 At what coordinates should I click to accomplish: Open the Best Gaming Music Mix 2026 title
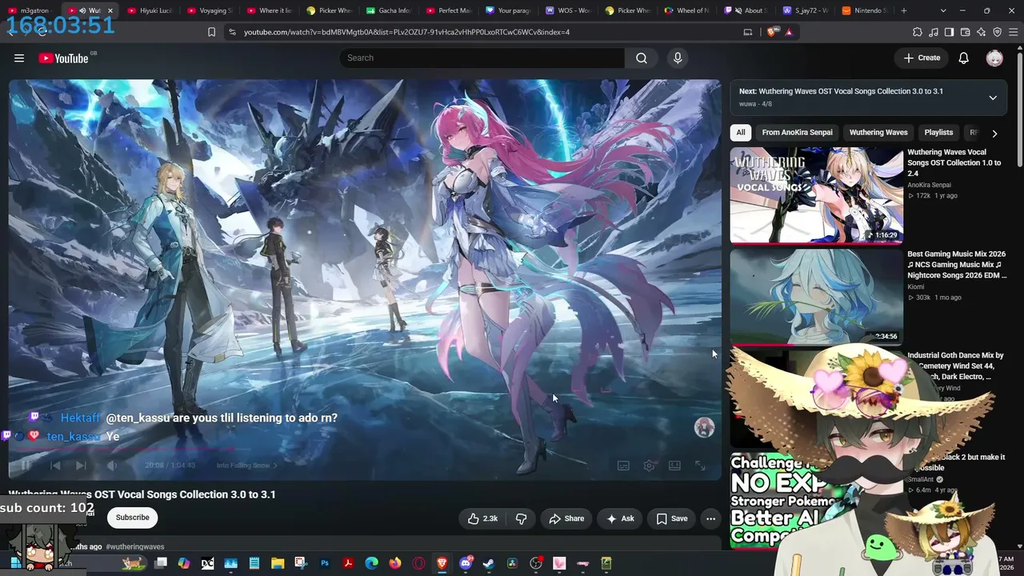pos(957,265)
